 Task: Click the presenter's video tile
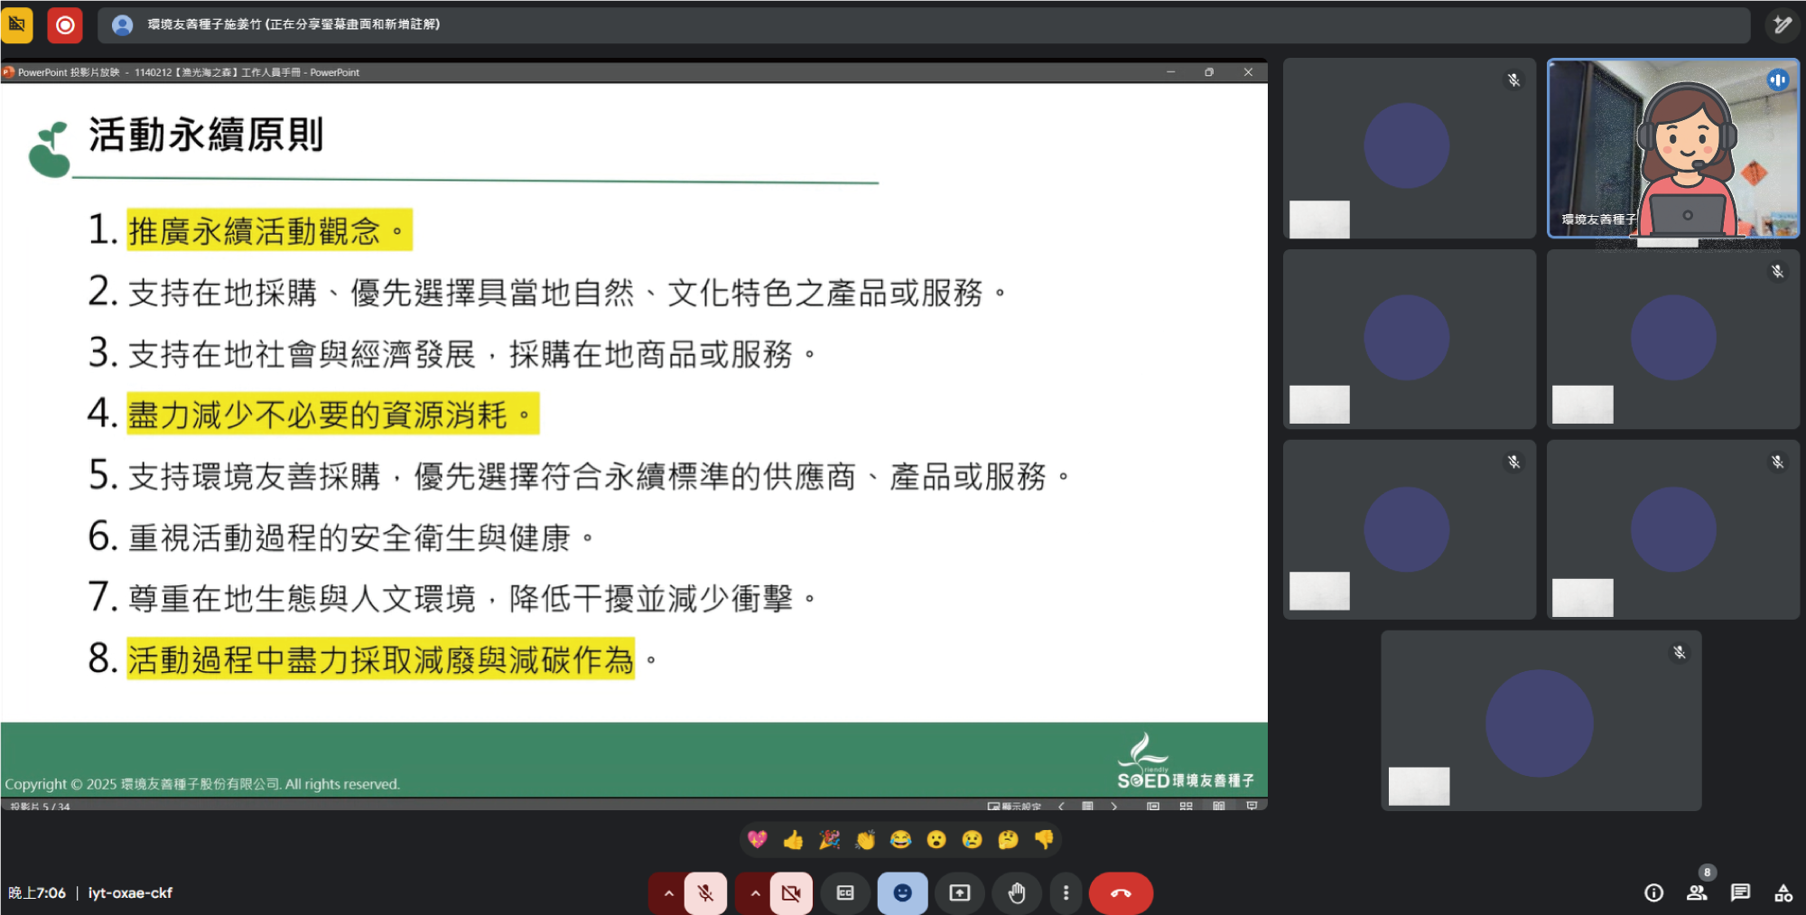coord(1672,149)
